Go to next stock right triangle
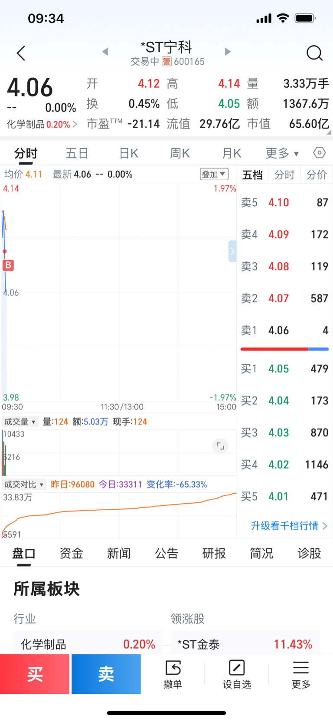The height and width of the screenshot is (722, 333). (228, 52)
